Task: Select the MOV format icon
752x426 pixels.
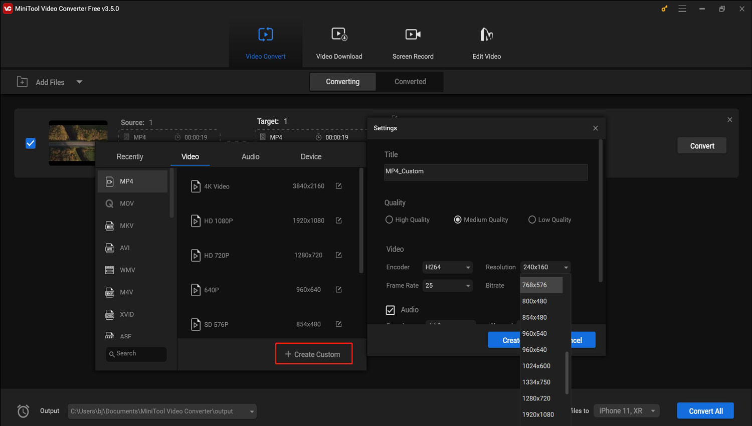Action: pyautogui.click(x=109, y=203)
